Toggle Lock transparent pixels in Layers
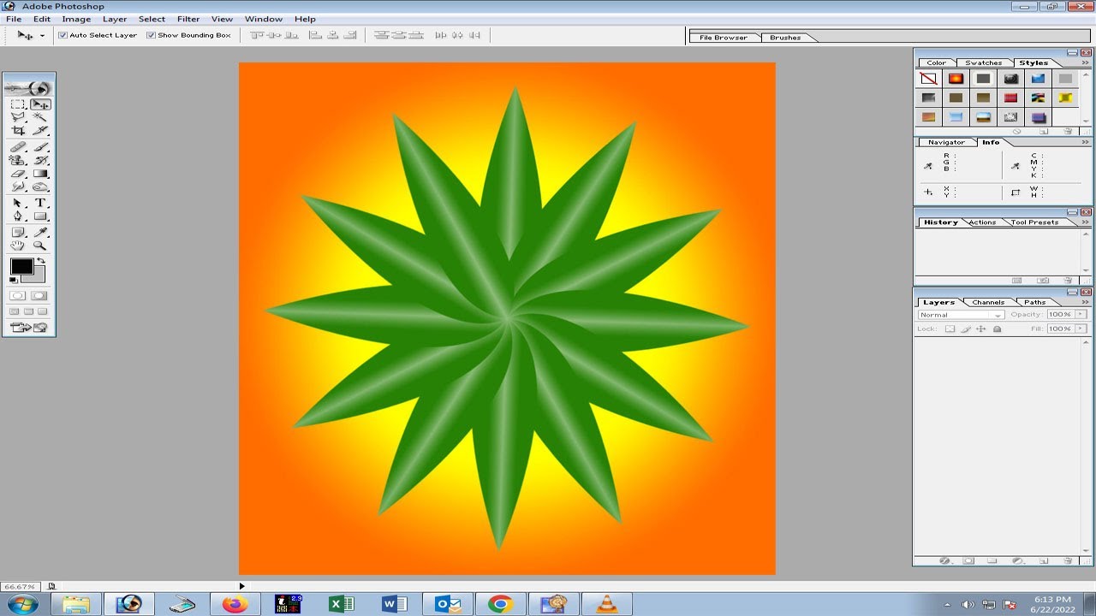Viewport: 1096px width, 616px height. tap(950, 329)
